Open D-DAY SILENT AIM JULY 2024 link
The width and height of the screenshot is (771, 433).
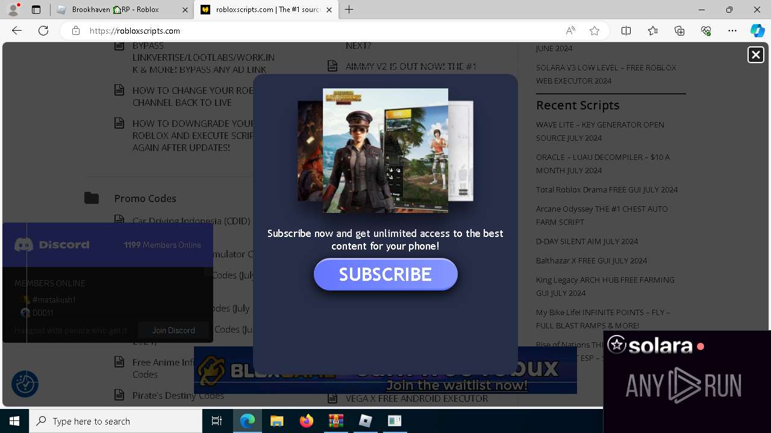point(587,241)
